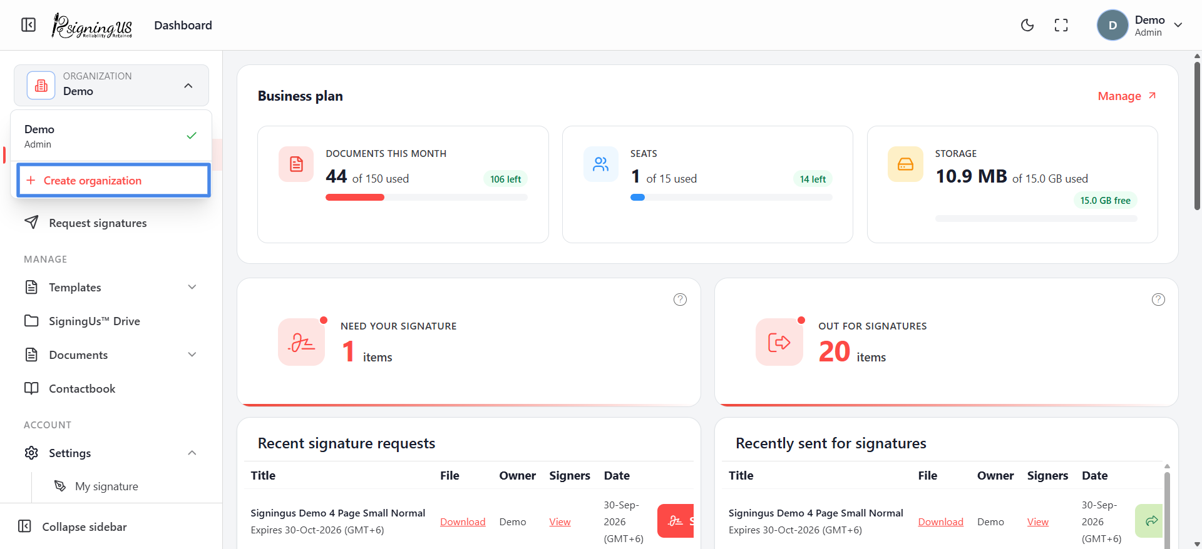Click the 15.0 GB free badge
Screen dimensions: 1202x549
[x=1105, y=200]
